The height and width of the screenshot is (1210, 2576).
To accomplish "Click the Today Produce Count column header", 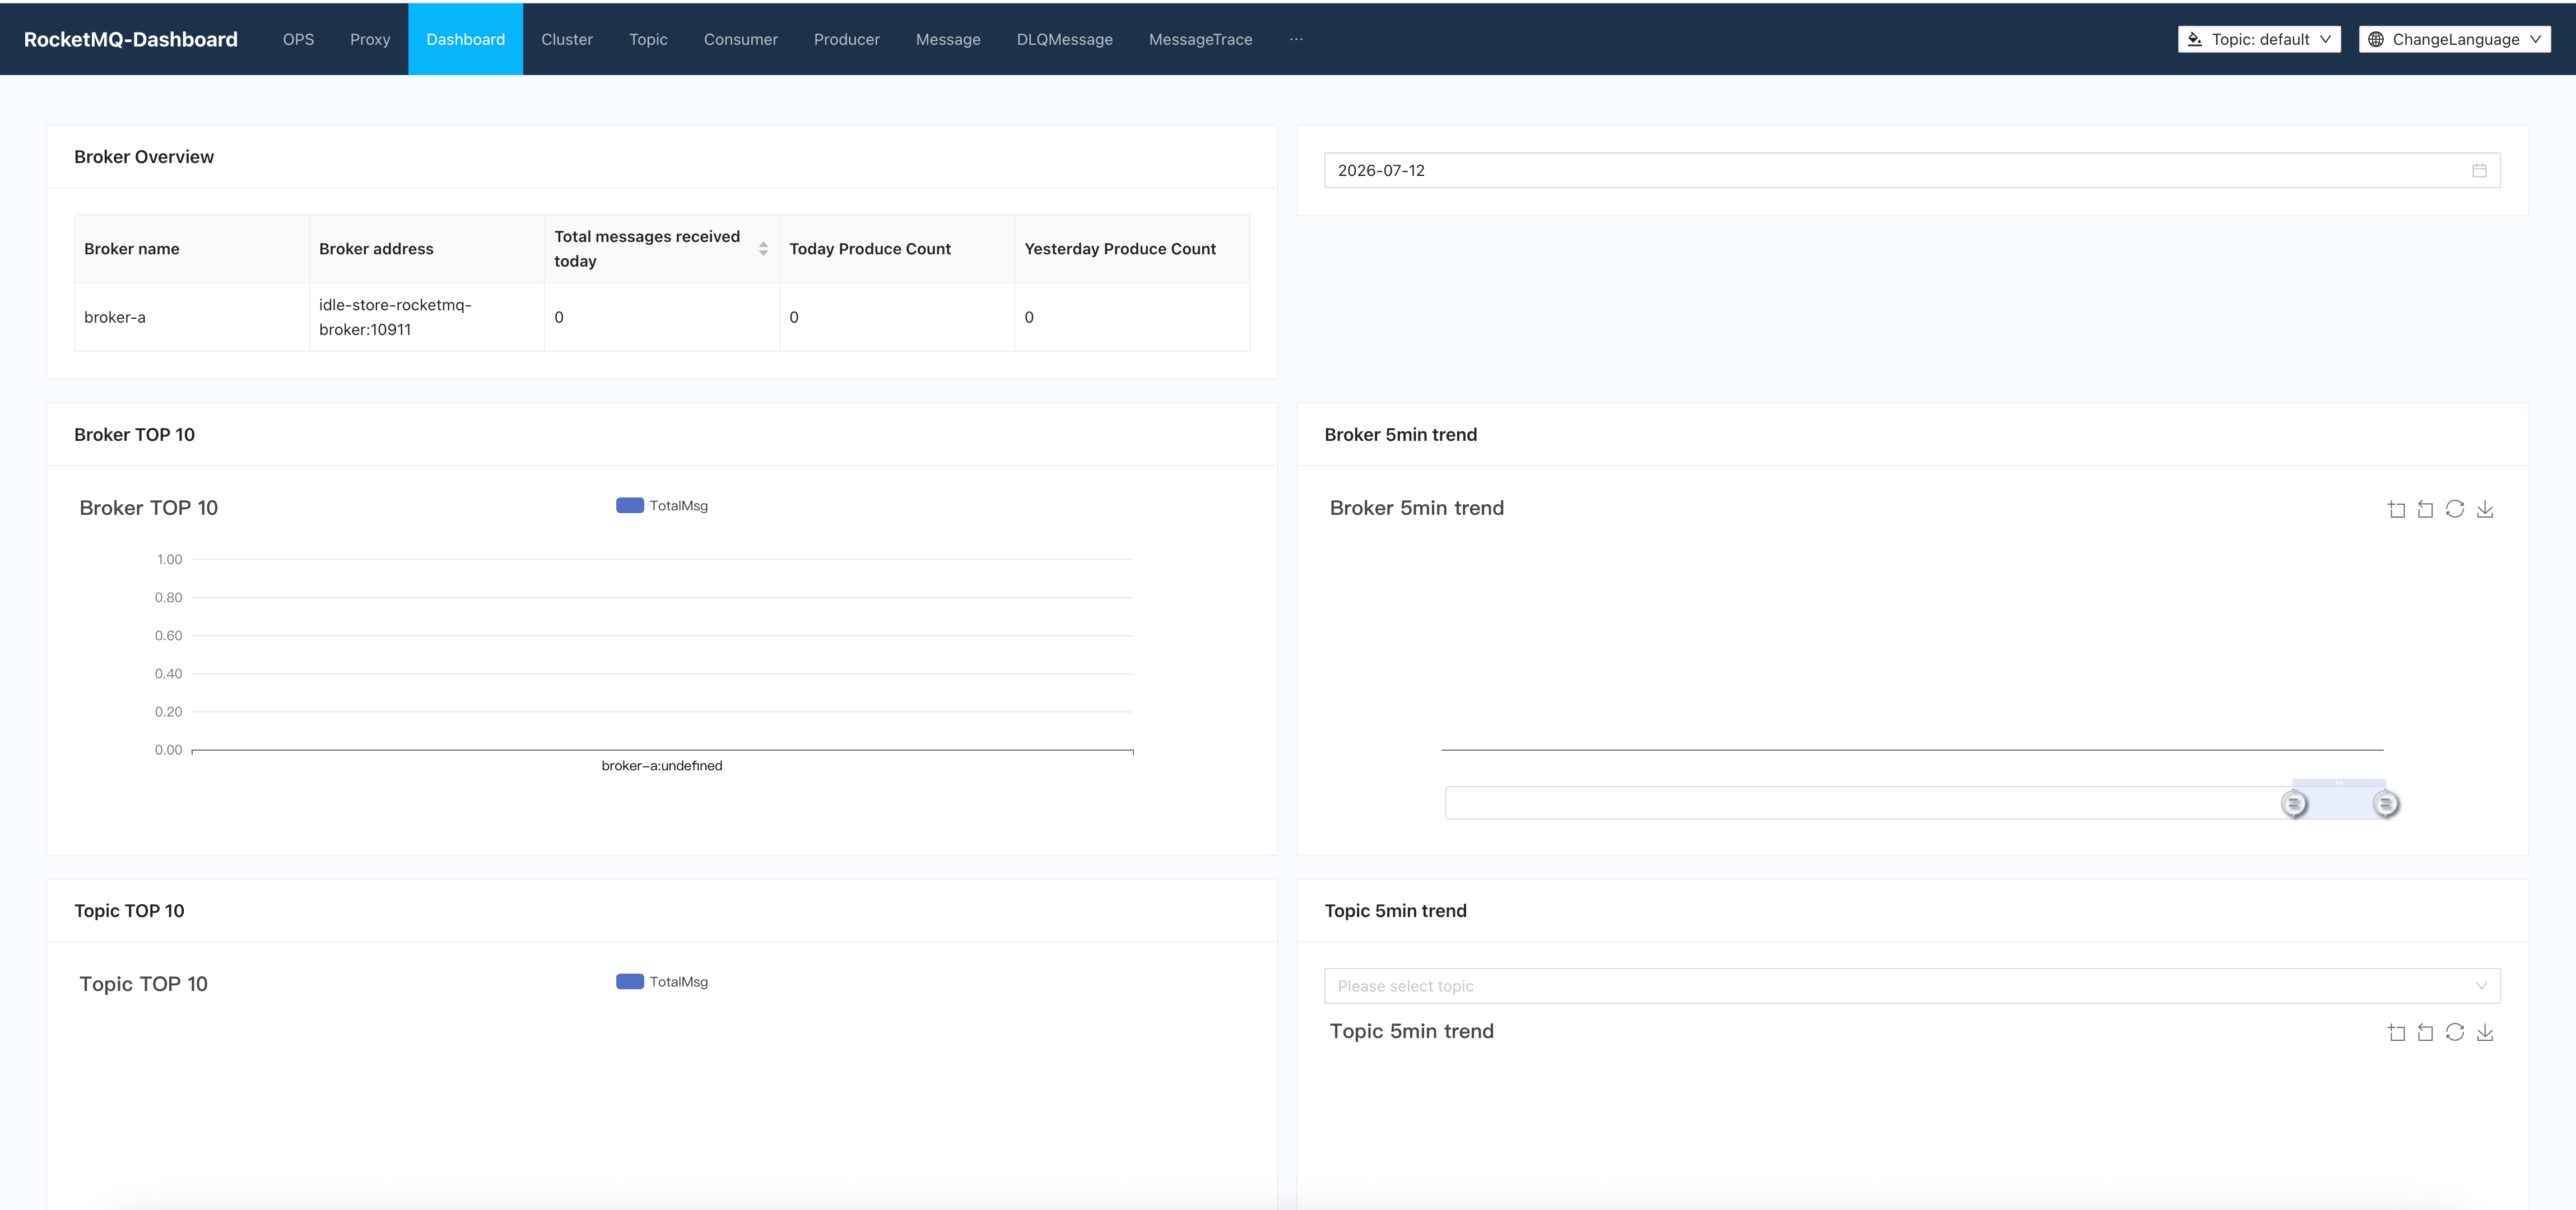I will [897, 249].
